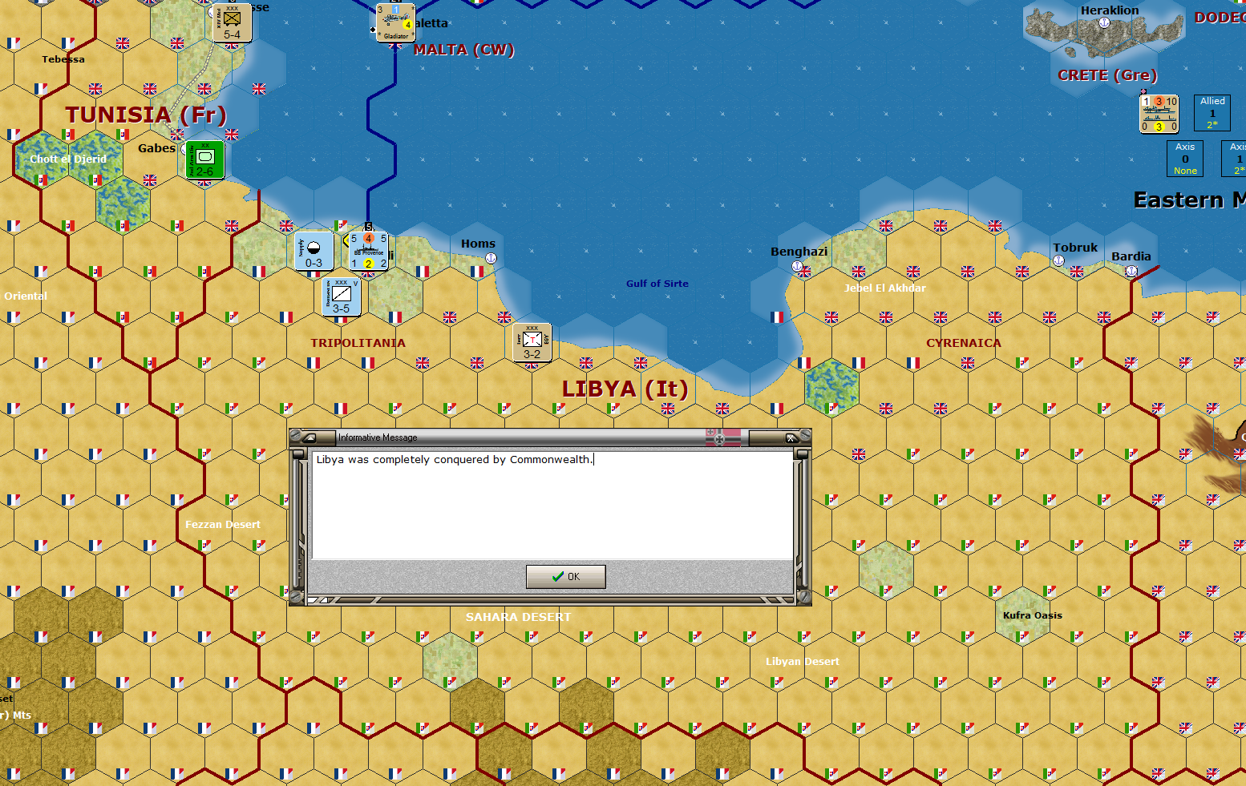Click the Bardia city name
The image size is (1246, 786).
(x=1131, y=256)
